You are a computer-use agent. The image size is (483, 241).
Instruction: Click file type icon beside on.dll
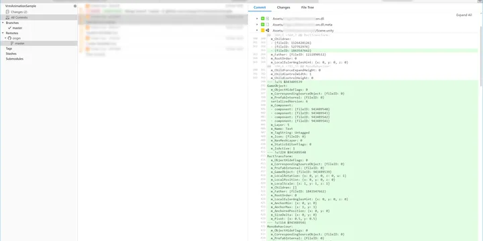point(268,19)
